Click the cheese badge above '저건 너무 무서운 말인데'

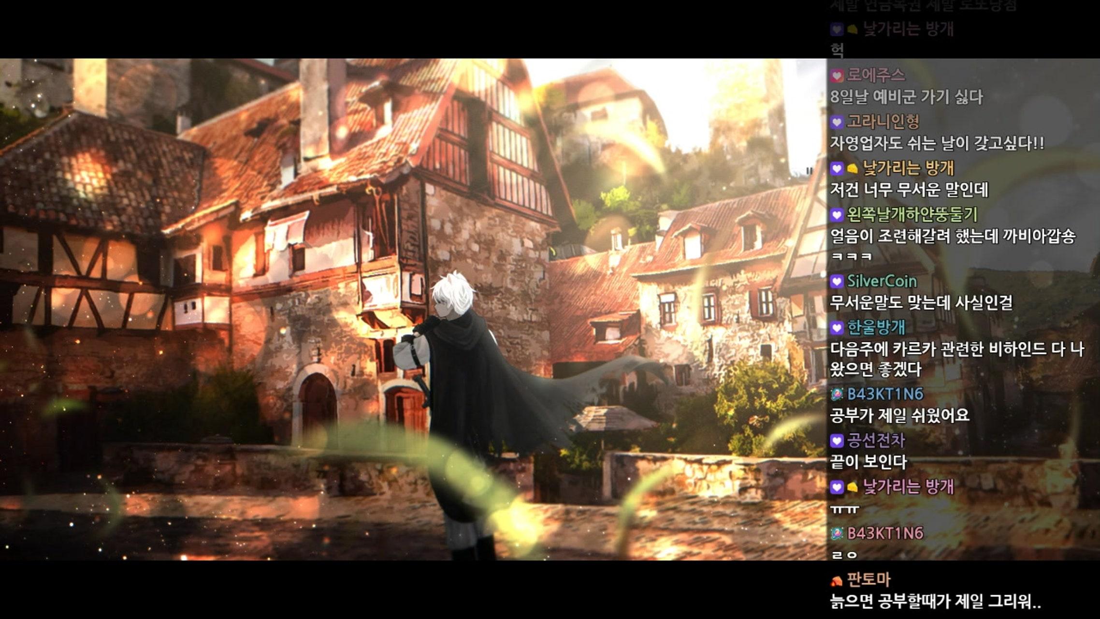853,169
